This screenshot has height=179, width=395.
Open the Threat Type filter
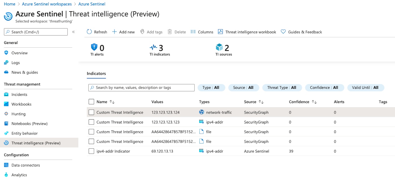(282, 88)
